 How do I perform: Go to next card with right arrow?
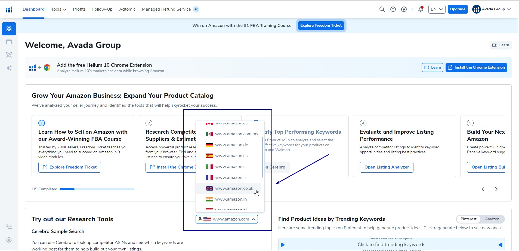coord(496,189)
